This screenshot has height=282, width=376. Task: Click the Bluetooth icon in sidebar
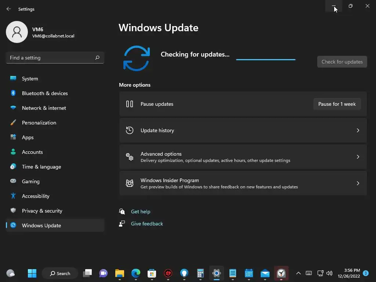click(13, 93)
